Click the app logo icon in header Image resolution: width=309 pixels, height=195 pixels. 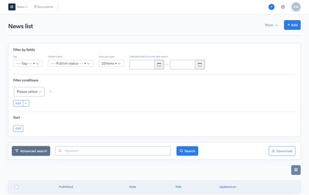click(x=12, y=7)
